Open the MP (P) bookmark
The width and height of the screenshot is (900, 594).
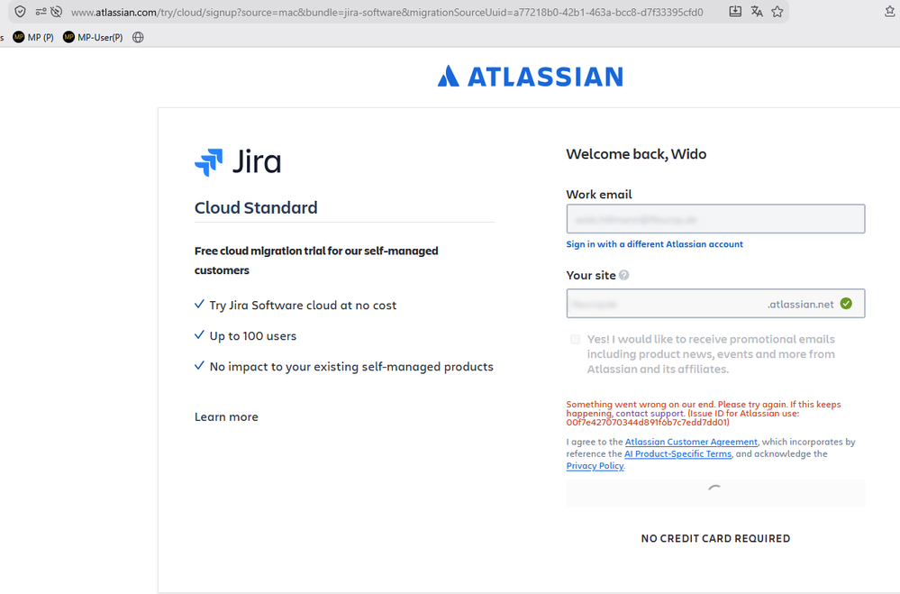33,37
